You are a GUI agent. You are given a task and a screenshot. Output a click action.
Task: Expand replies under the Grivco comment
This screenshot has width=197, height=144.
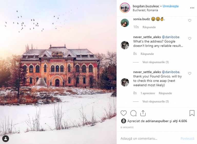155,102
